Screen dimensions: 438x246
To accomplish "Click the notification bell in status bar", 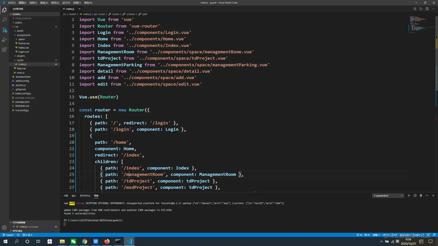I will [x=434, y=235].
